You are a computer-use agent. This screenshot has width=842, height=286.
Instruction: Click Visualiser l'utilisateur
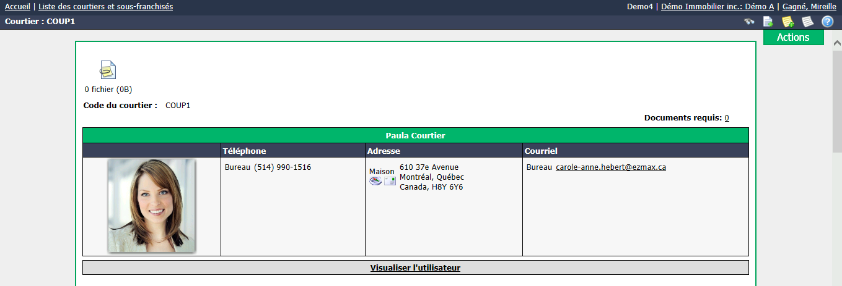pos(415,268)
